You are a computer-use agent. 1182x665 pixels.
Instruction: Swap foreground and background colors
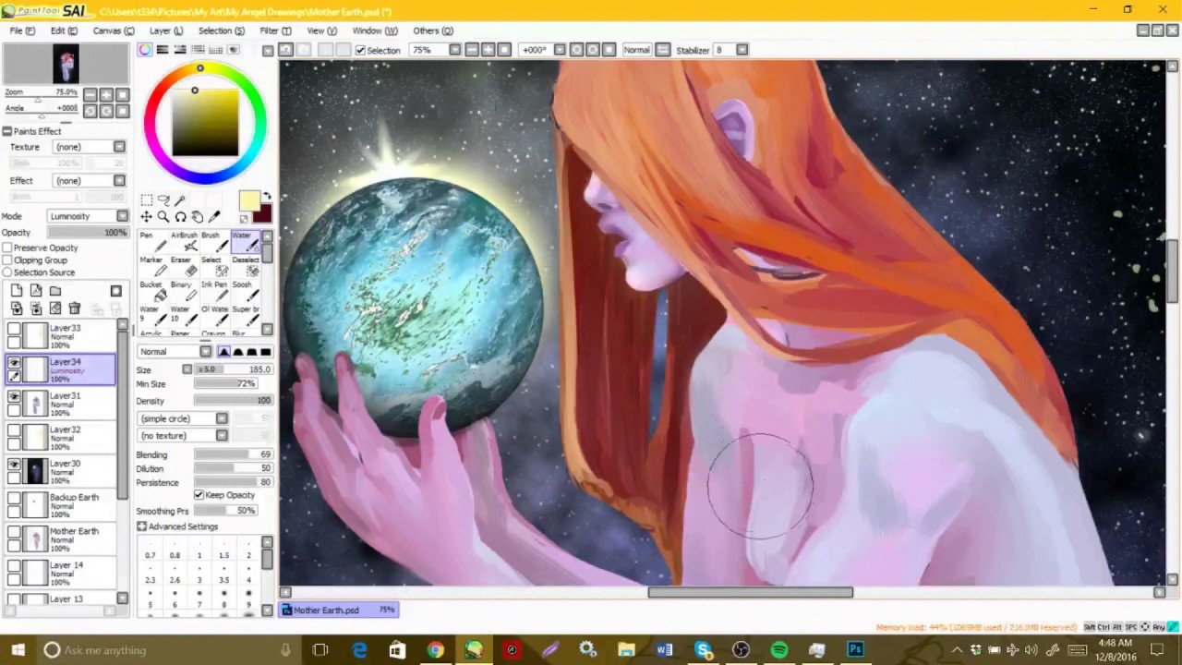click(267, 196)
